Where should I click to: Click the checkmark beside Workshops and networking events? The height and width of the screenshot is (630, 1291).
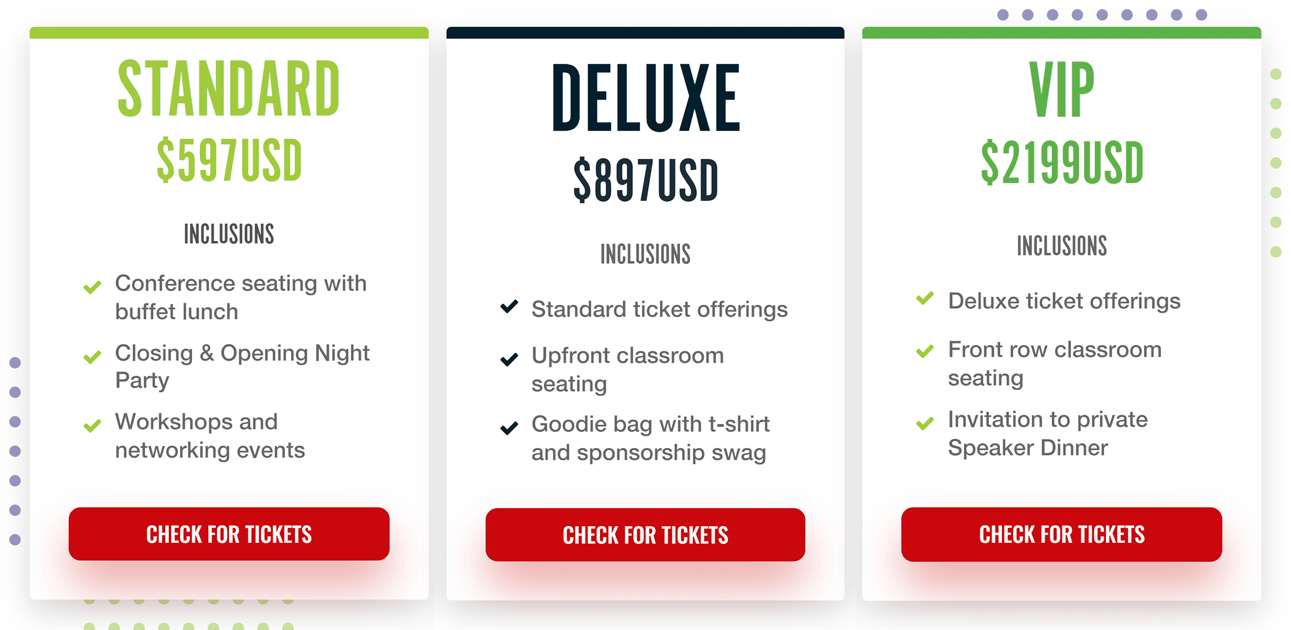[92, 425]
